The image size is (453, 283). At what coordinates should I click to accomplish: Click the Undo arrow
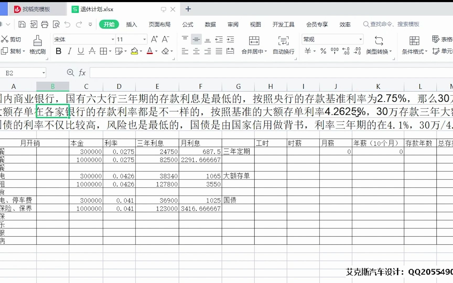[67, 24]
